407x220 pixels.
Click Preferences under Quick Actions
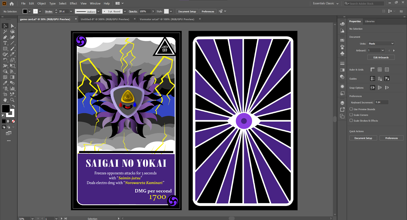click(391, 138)
